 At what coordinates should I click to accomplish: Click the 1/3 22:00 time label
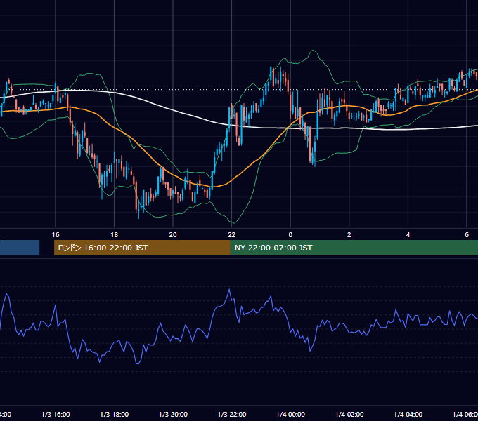pyautogui.click(x=232, y=414)
